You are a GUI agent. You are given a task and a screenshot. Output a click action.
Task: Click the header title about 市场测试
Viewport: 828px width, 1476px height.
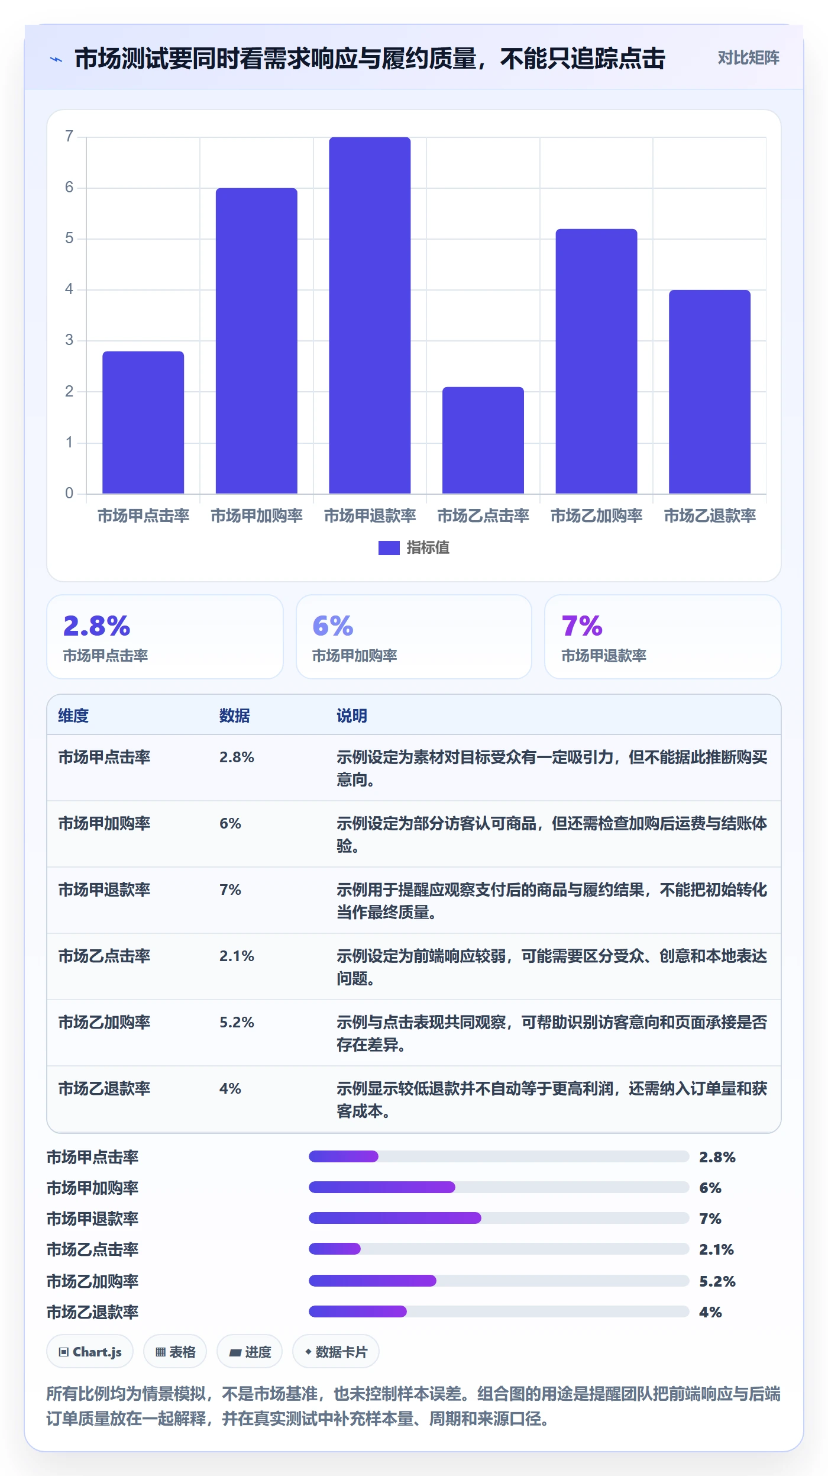(370, 59)
